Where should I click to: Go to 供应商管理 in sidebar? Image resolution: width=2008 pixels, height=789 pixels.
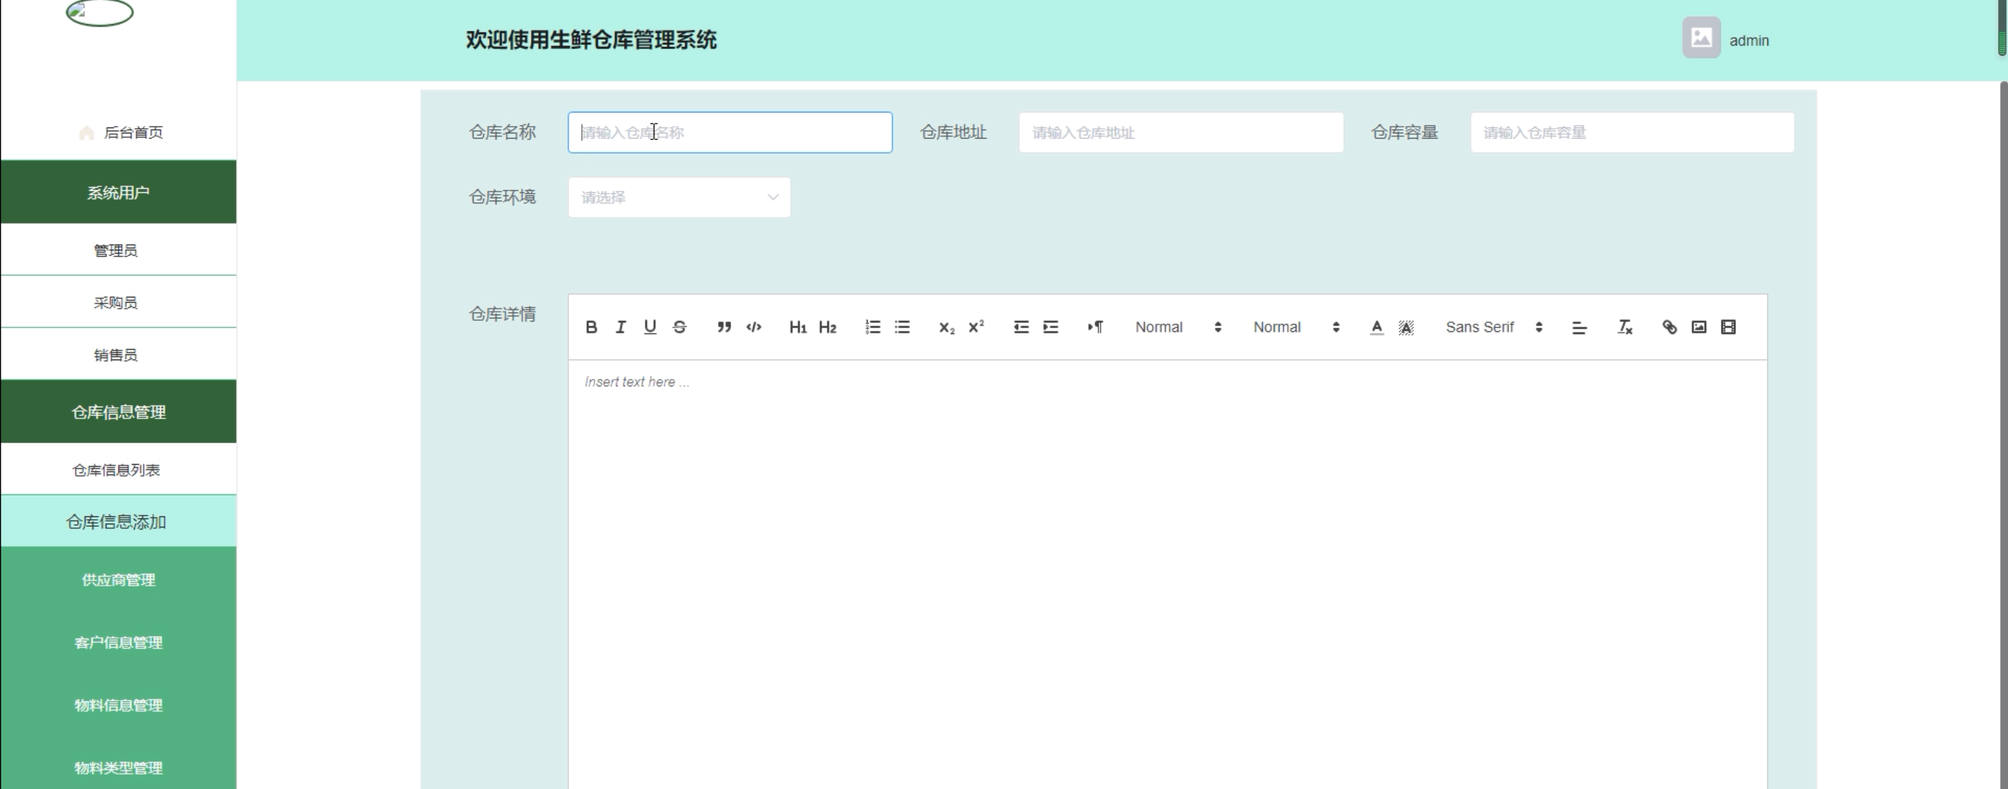pos(118,580)
